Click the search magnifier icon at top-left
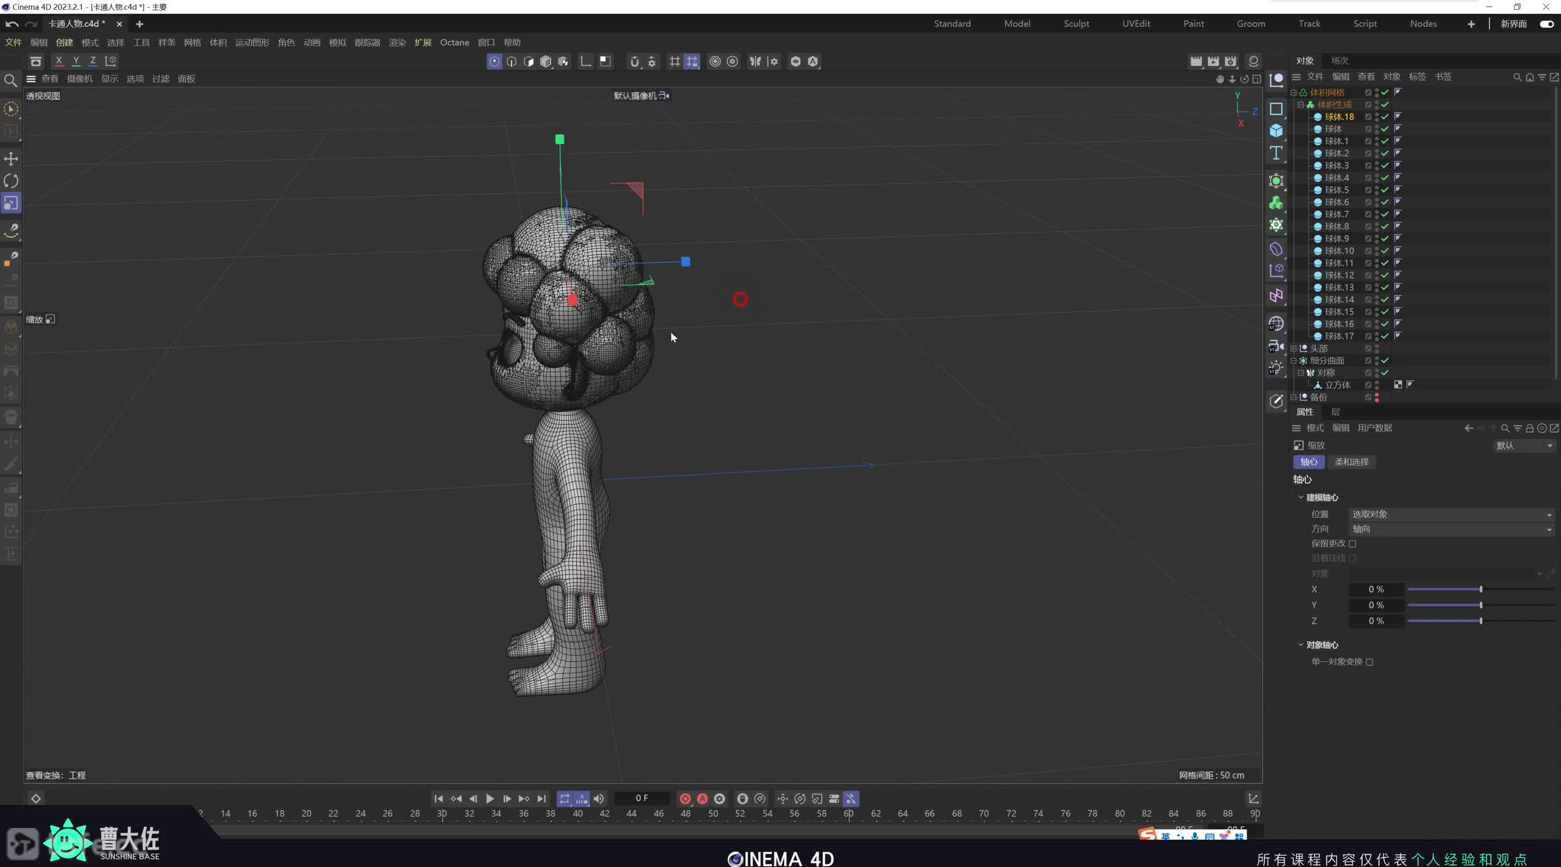The width and height of the screenshot is (1561, 867). coord(10,80)
